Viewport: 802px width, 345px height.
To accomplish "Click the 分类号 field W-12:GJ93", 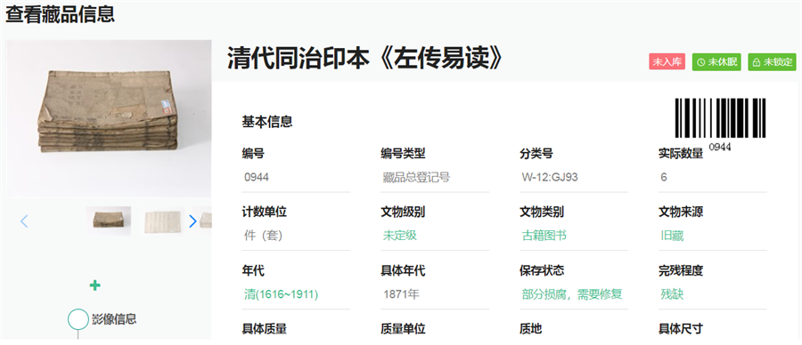I will tap(573, 178).
